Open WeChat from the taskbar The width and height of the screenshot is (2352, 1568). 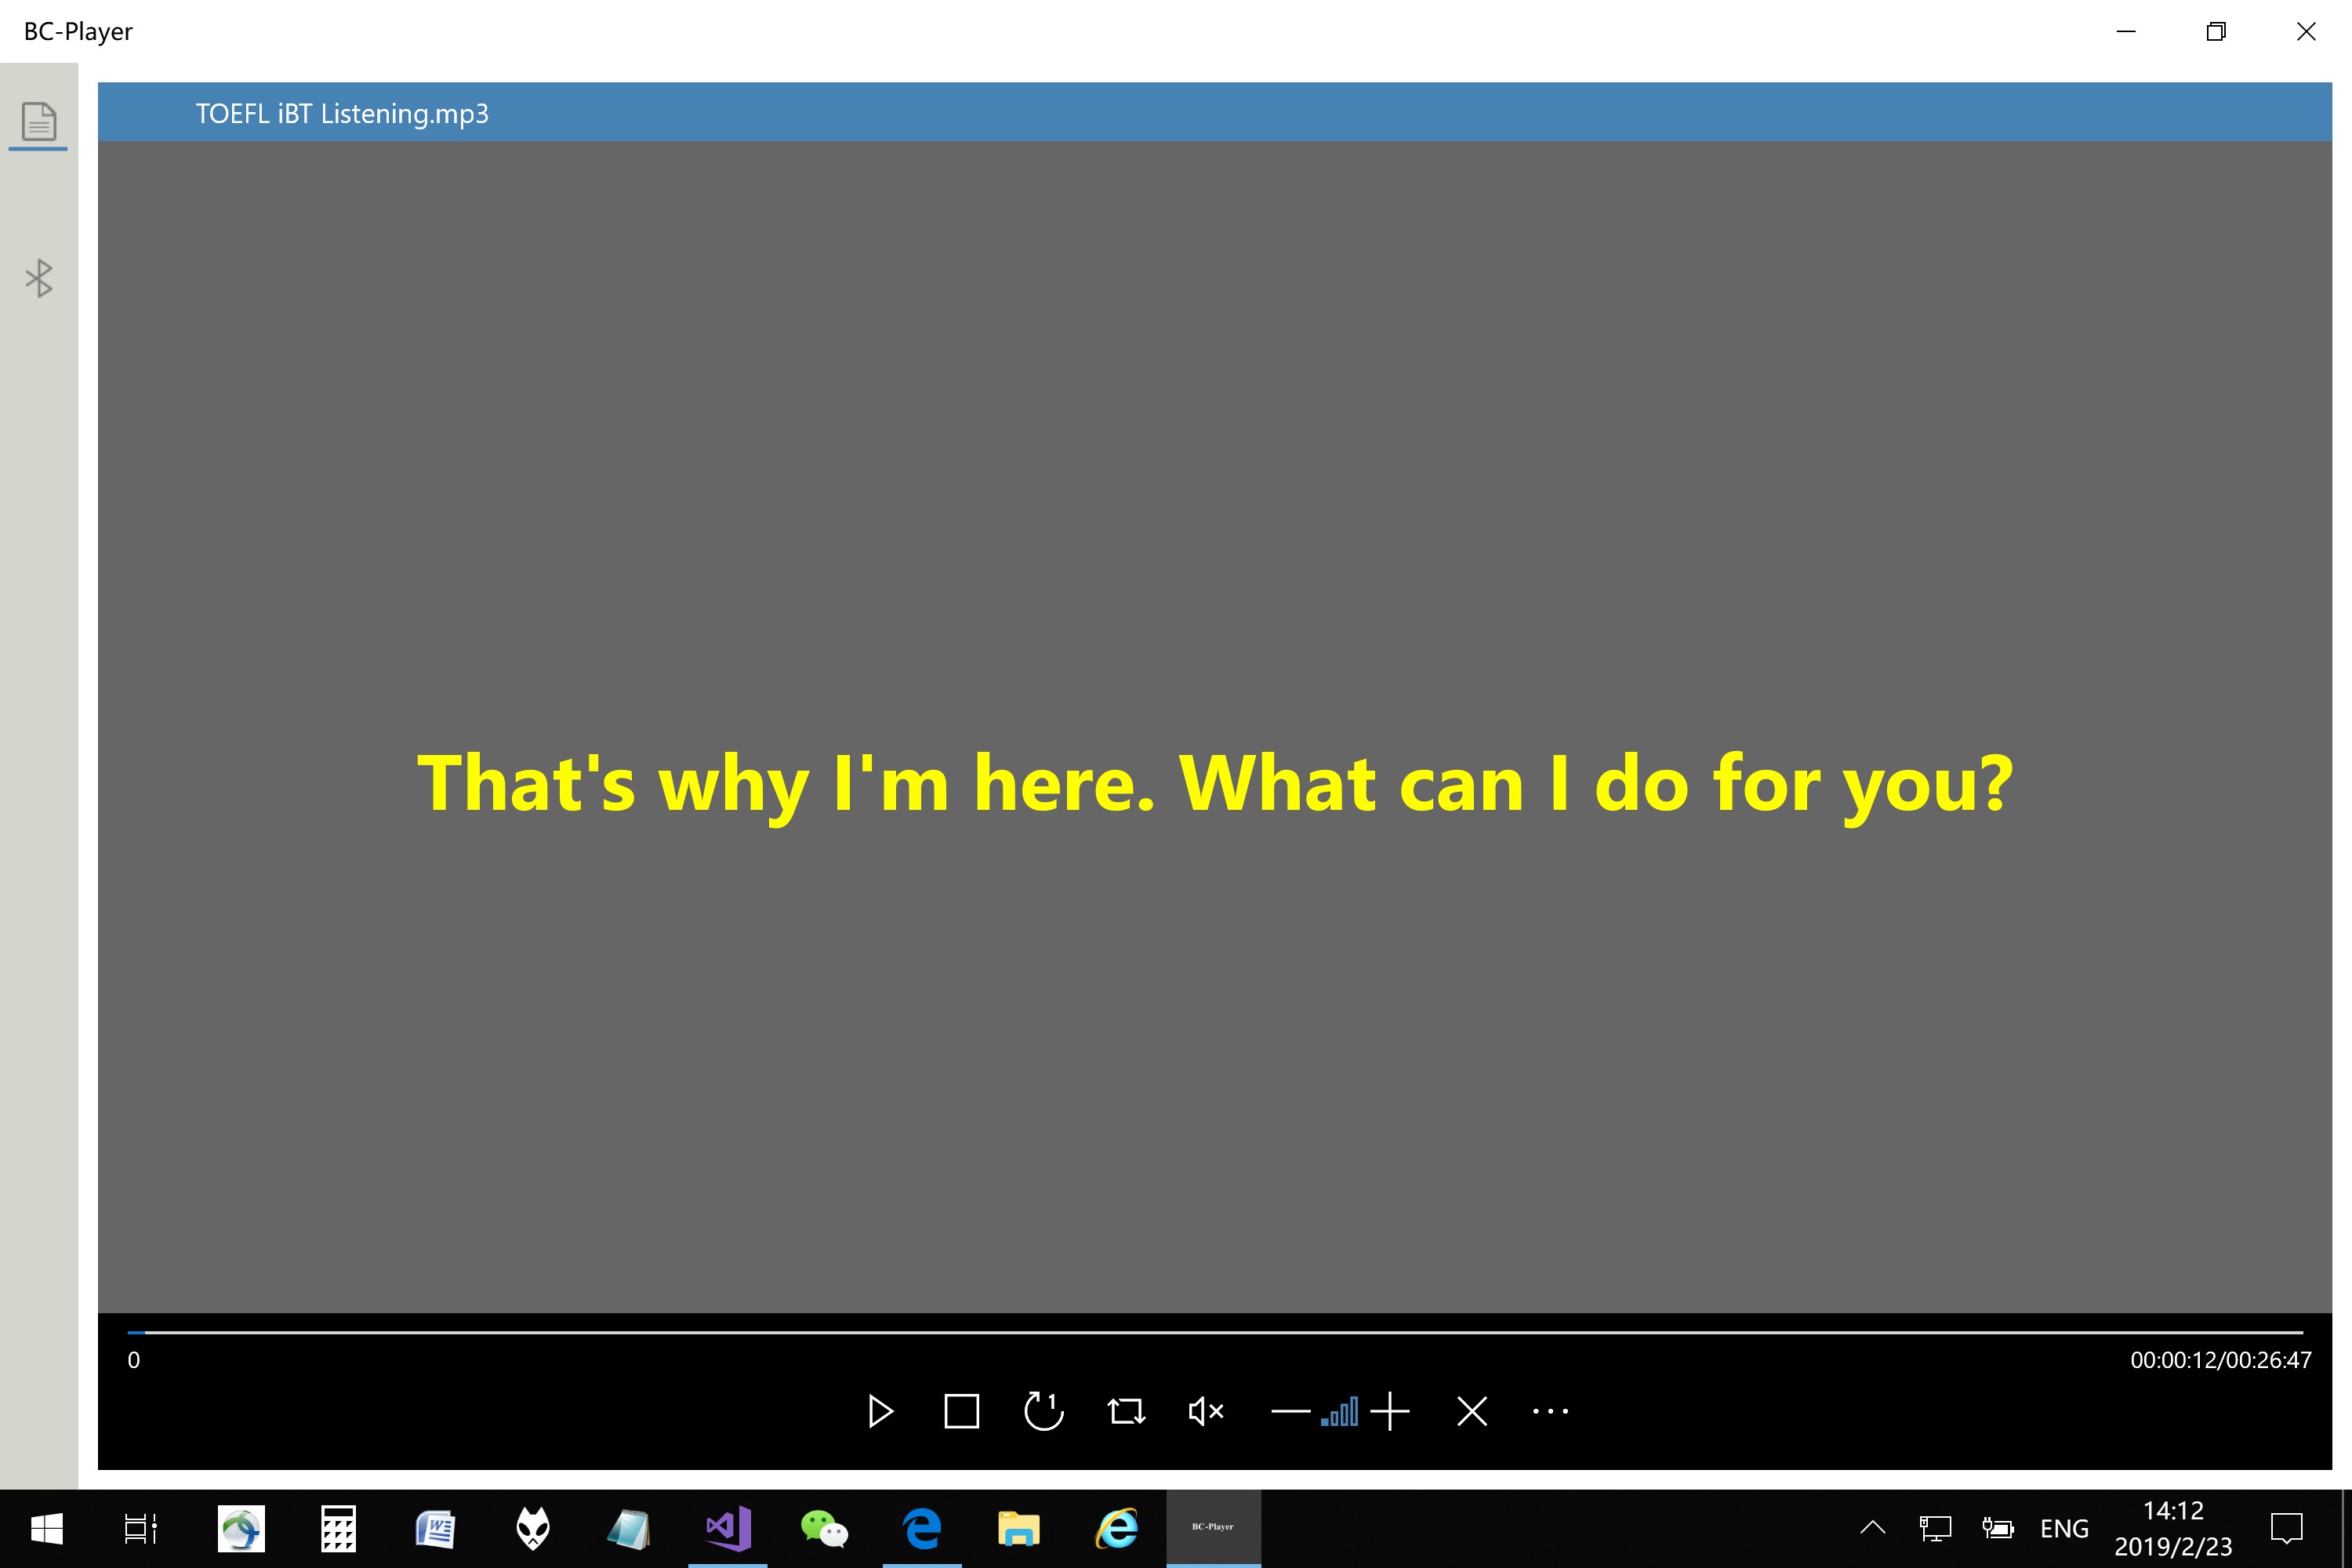(x=824, y=1528)
